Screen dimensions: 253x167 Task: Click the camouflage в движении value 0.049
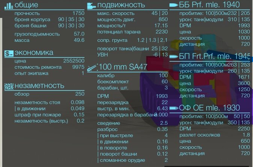click(78, 108)
